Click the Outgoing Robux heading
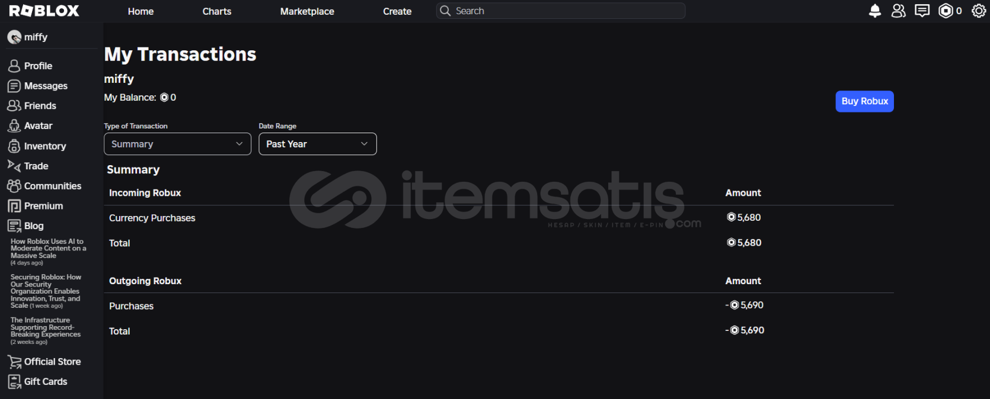The height and width of the screenshot is (399, 990). [x=145, y=281]
